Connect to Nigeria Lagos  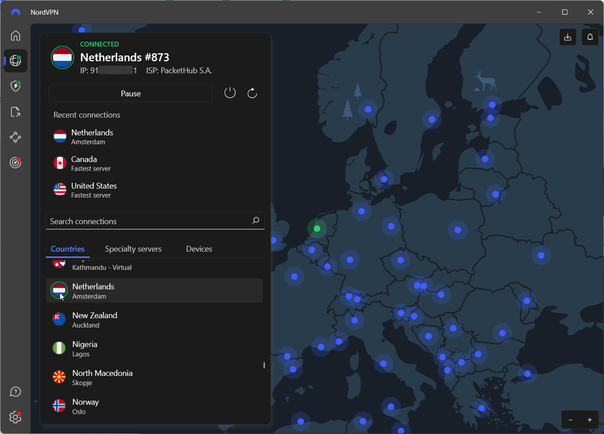[x=154, y=348]
